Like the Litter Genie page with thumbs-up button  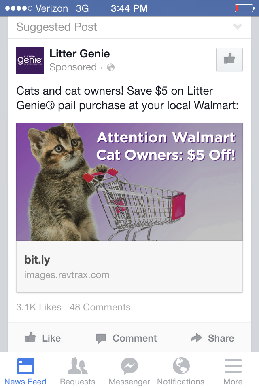pos(229,60)
